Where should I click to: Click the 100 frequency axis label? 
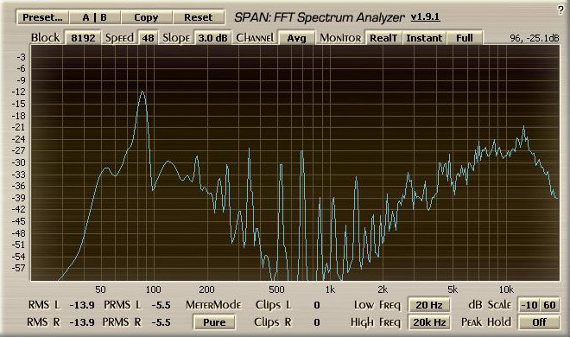153,289
